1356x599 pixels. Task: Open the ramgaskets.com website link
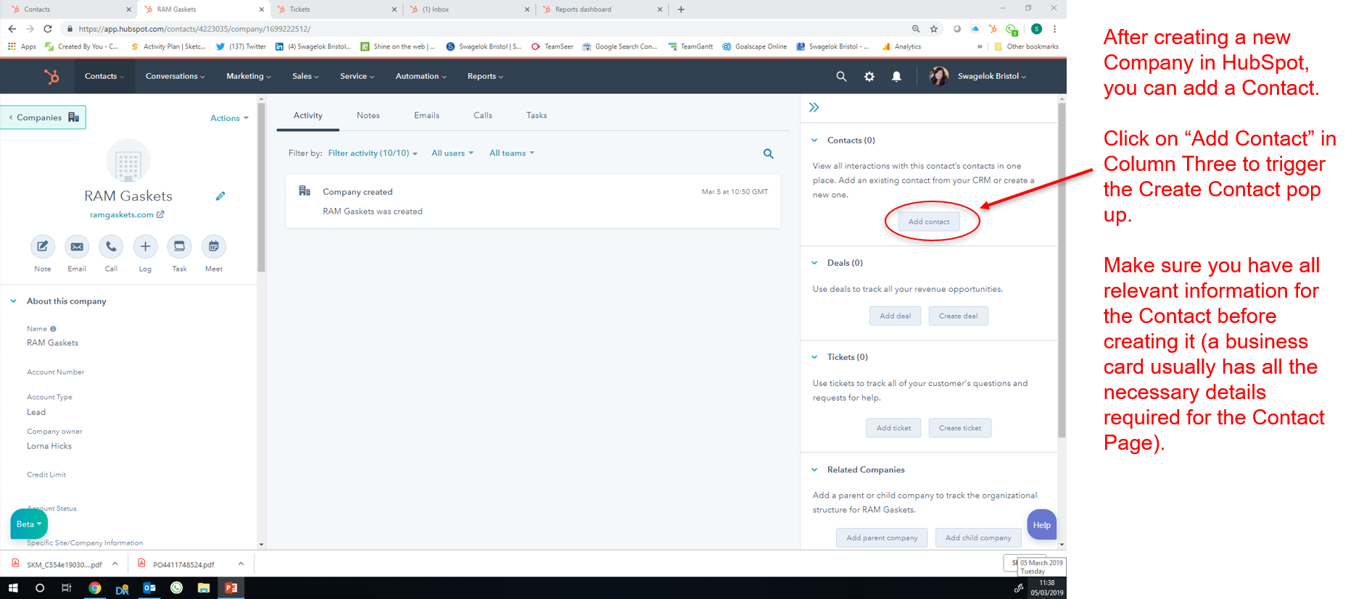[x=122, y=215]
